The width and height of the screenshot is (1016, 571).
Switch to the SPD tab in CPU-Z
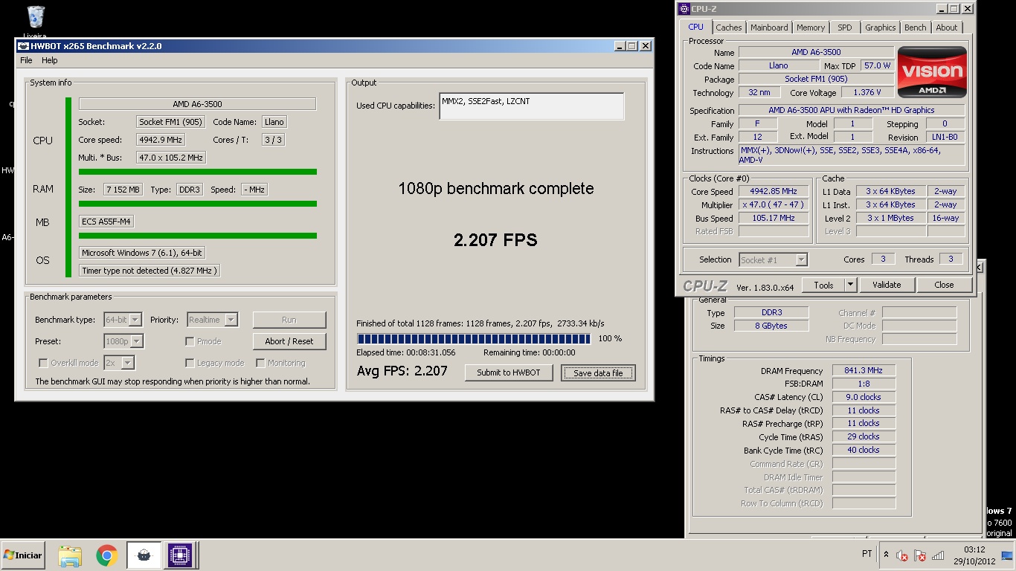coord(845,28)
